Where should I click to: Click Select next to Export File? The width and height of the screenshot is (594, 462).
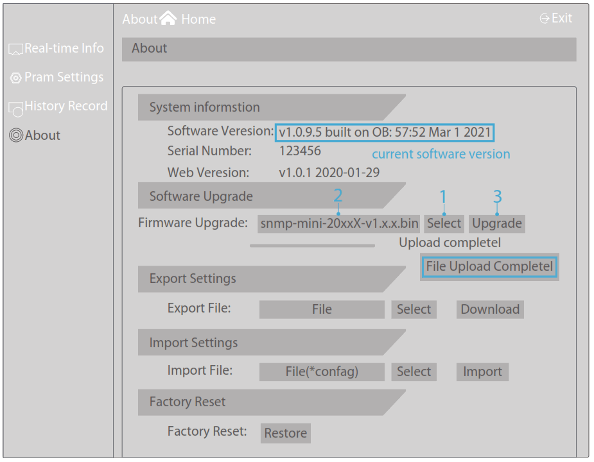(x=414, y=309)
